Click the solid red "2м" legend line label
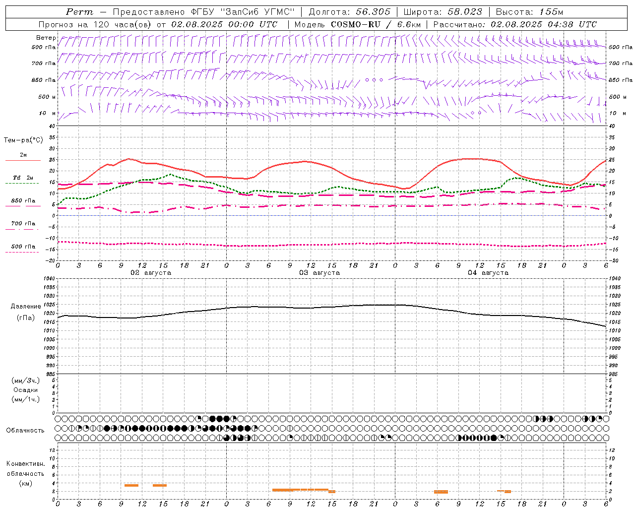This screenshot has width=635, height=508. click(23, 155)
